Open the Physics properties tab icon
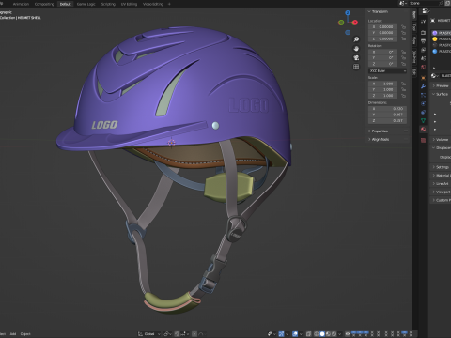 point(423,103)
